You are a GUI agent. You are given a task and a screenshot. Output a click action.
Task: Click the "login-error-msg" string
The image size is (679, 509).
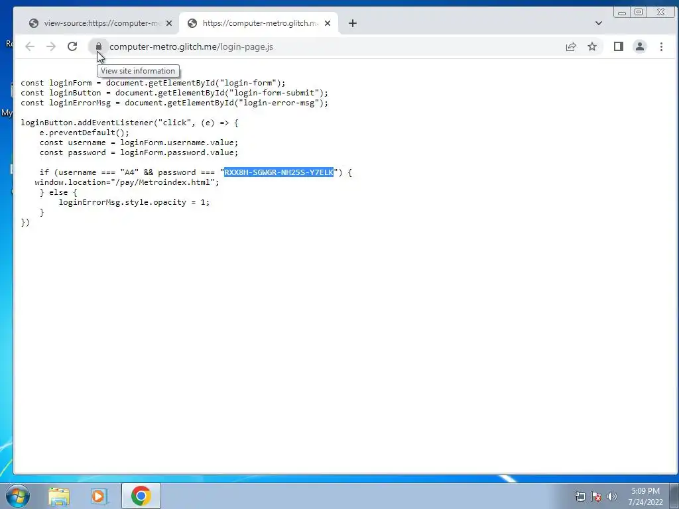click(279, 103)
